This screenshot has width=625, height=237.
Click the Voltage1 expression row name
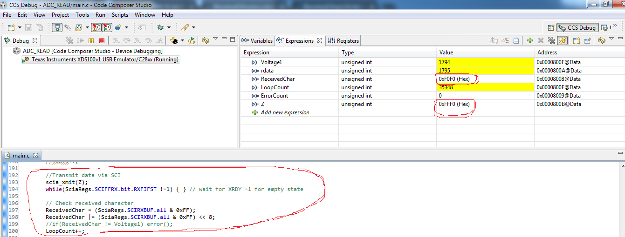tap(271, 62)
